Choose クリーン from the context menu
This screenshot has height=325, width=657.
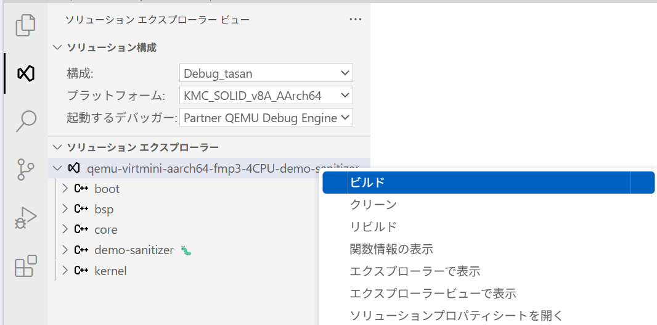click(373, 205)
